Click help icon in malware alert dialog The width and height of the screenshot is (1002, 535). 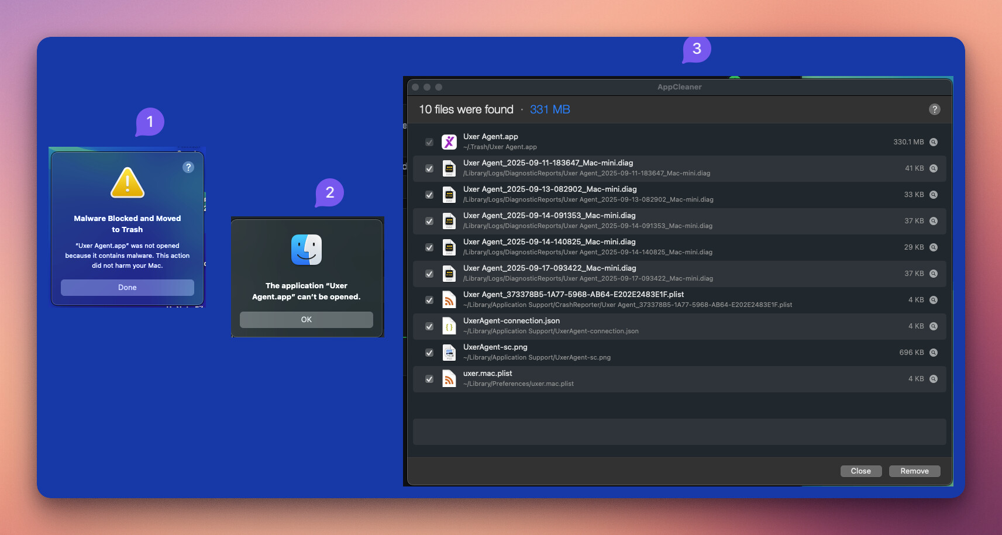[188, 167]
